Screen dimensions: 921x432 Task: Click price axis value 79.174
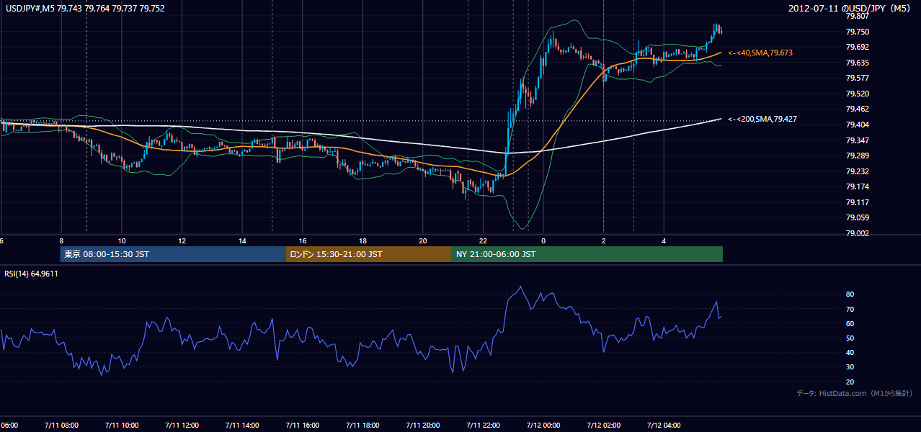point(856,186)
